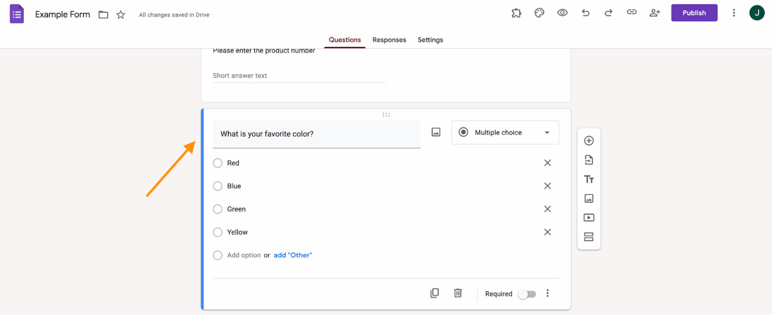Viewport: 772px width, 315px height.
Task: Open the question's three-dot options menu
Action: (547, 293)
